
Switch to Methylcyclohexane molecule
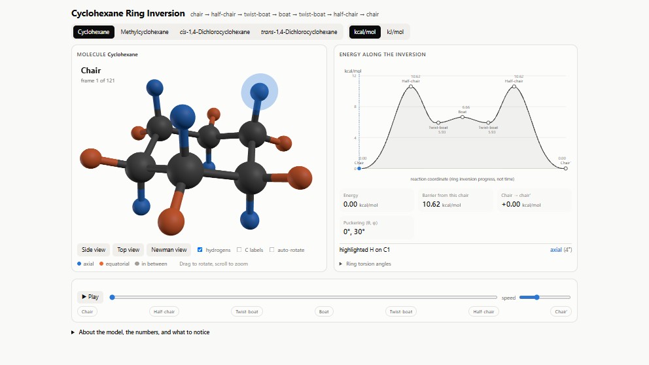click(145, 32)
